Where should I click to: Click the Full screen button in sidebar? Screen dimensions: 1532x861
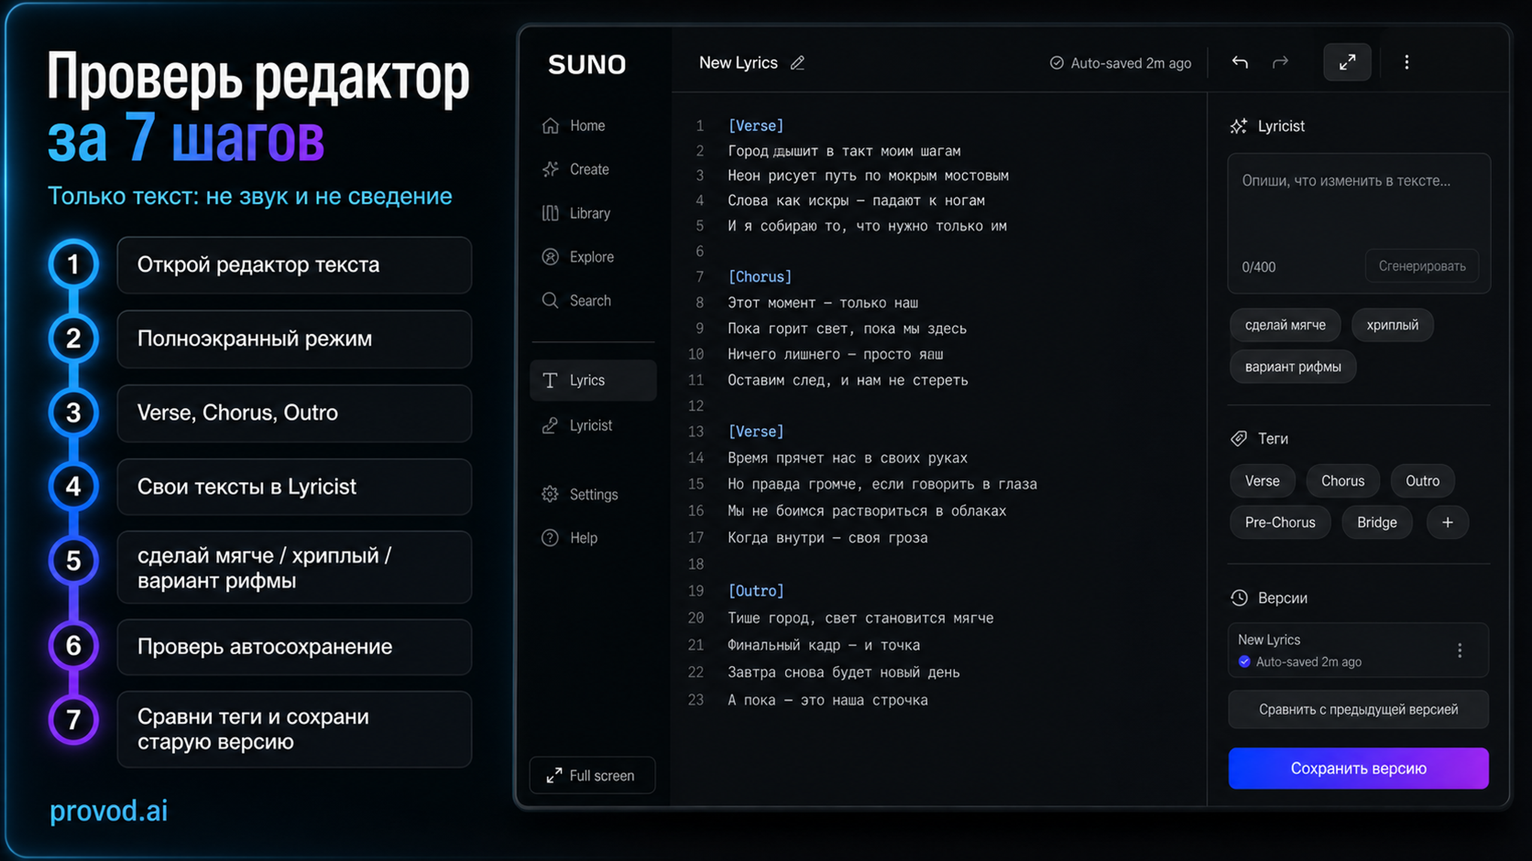592,775
